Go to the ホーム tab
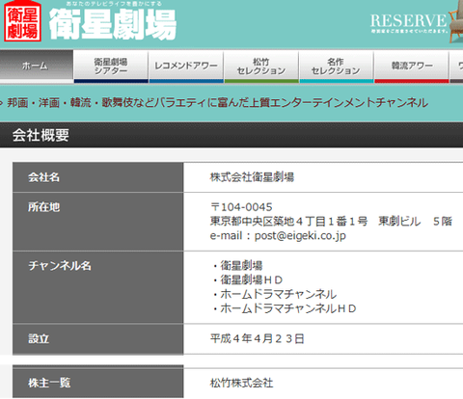463x399 pixels. [x=37, y=66]
